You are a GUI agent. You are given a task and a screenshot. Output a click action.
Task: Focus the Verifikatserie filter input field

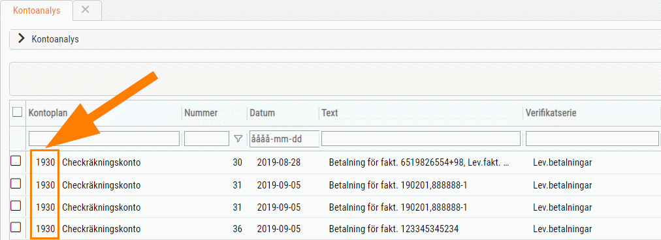pos(592,138)
